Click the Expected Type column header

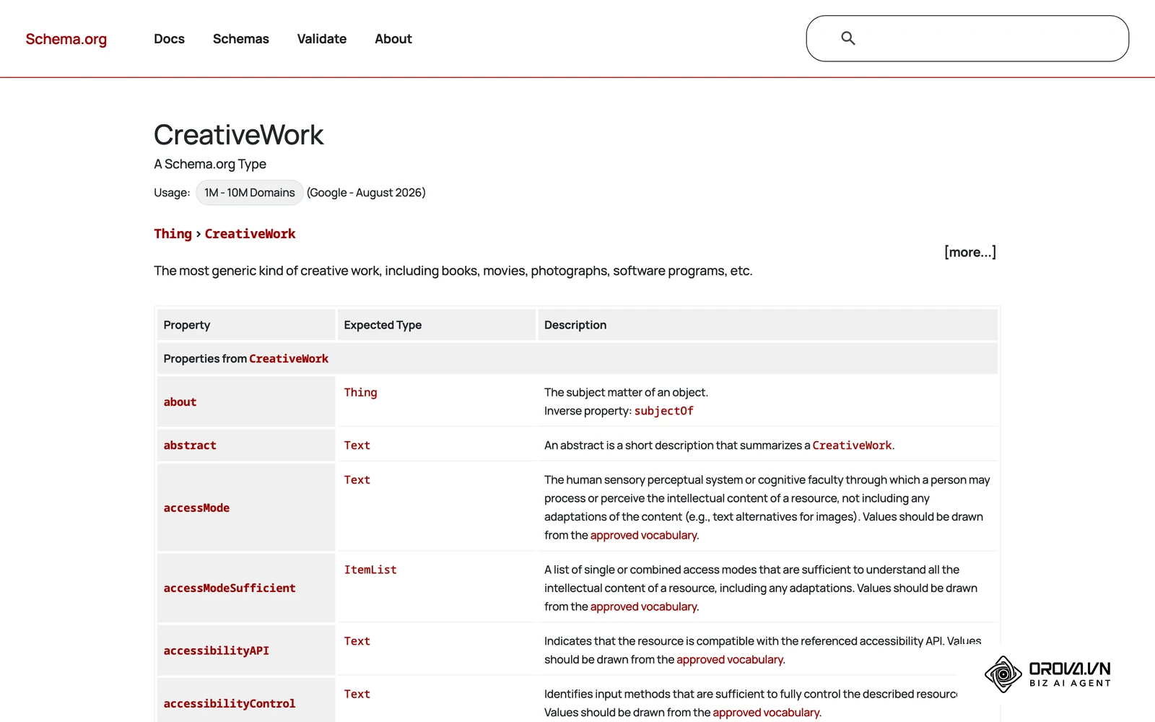click(437, 325)
